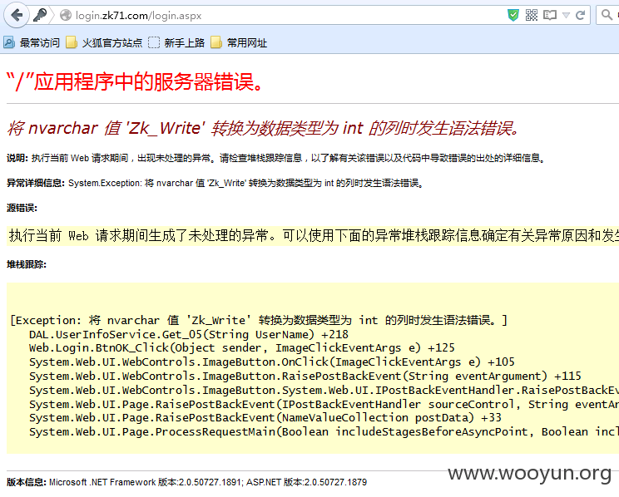Viewport: 619px width, 497px height.
Task: Click the yellow 执行当前 Web 请求期间 source error text
Action: (314, 235)
